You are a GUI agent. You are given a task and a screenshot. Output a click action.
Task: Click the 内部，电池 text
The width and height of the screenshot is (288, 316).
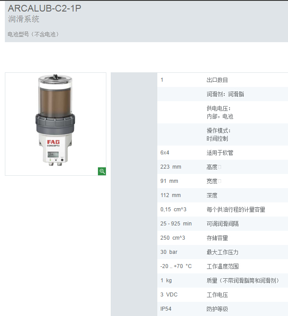pos(220,116)
